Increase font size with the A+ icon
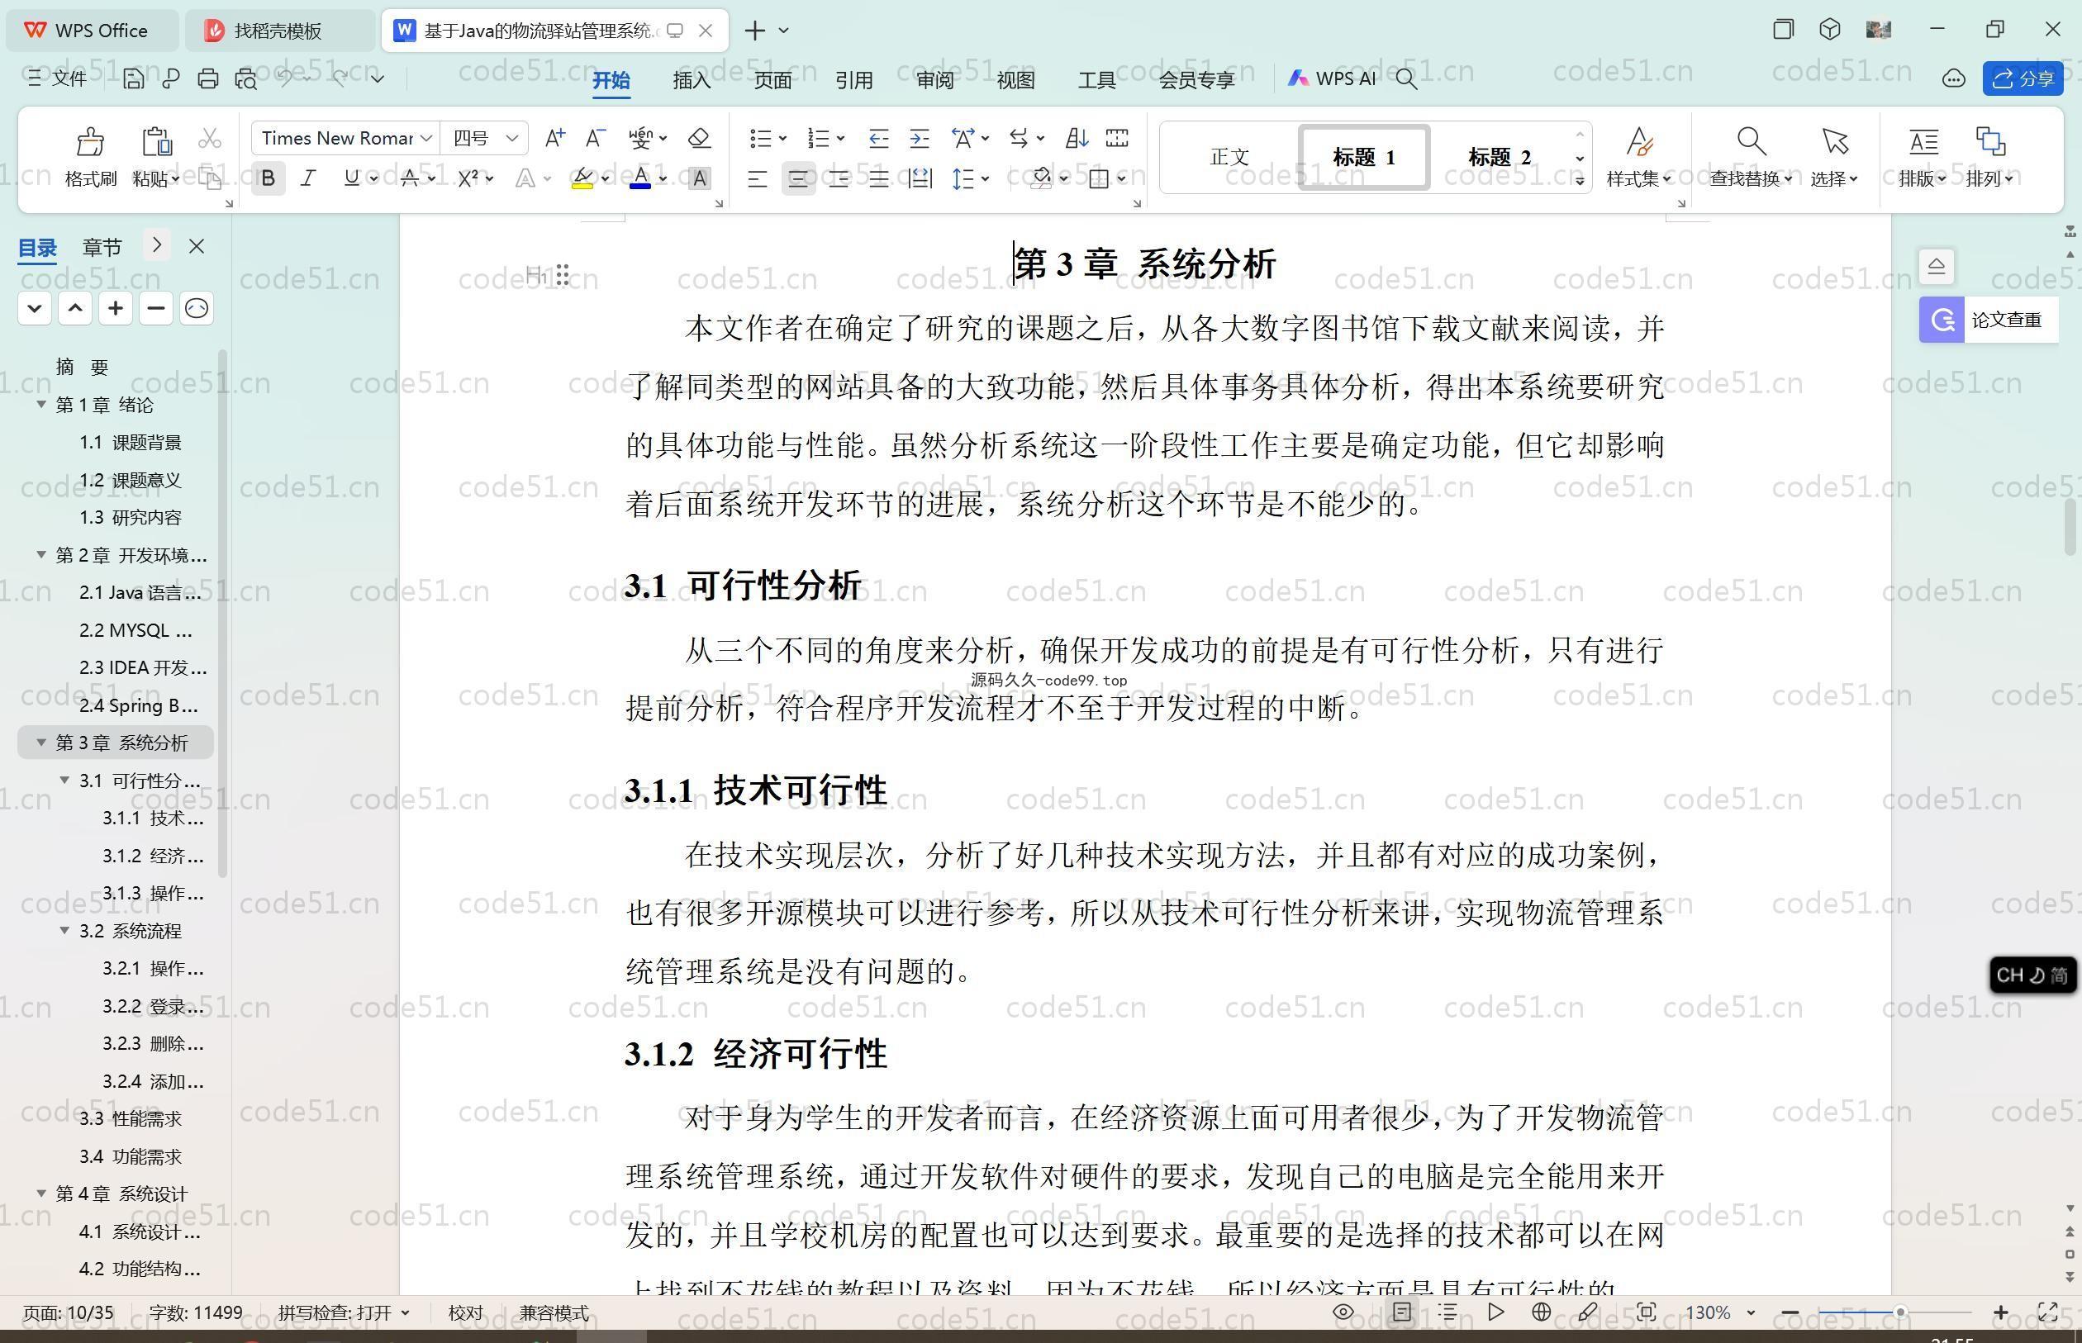The height and width of the screenshot is (1343, 2082). click(x=554, y=138)
